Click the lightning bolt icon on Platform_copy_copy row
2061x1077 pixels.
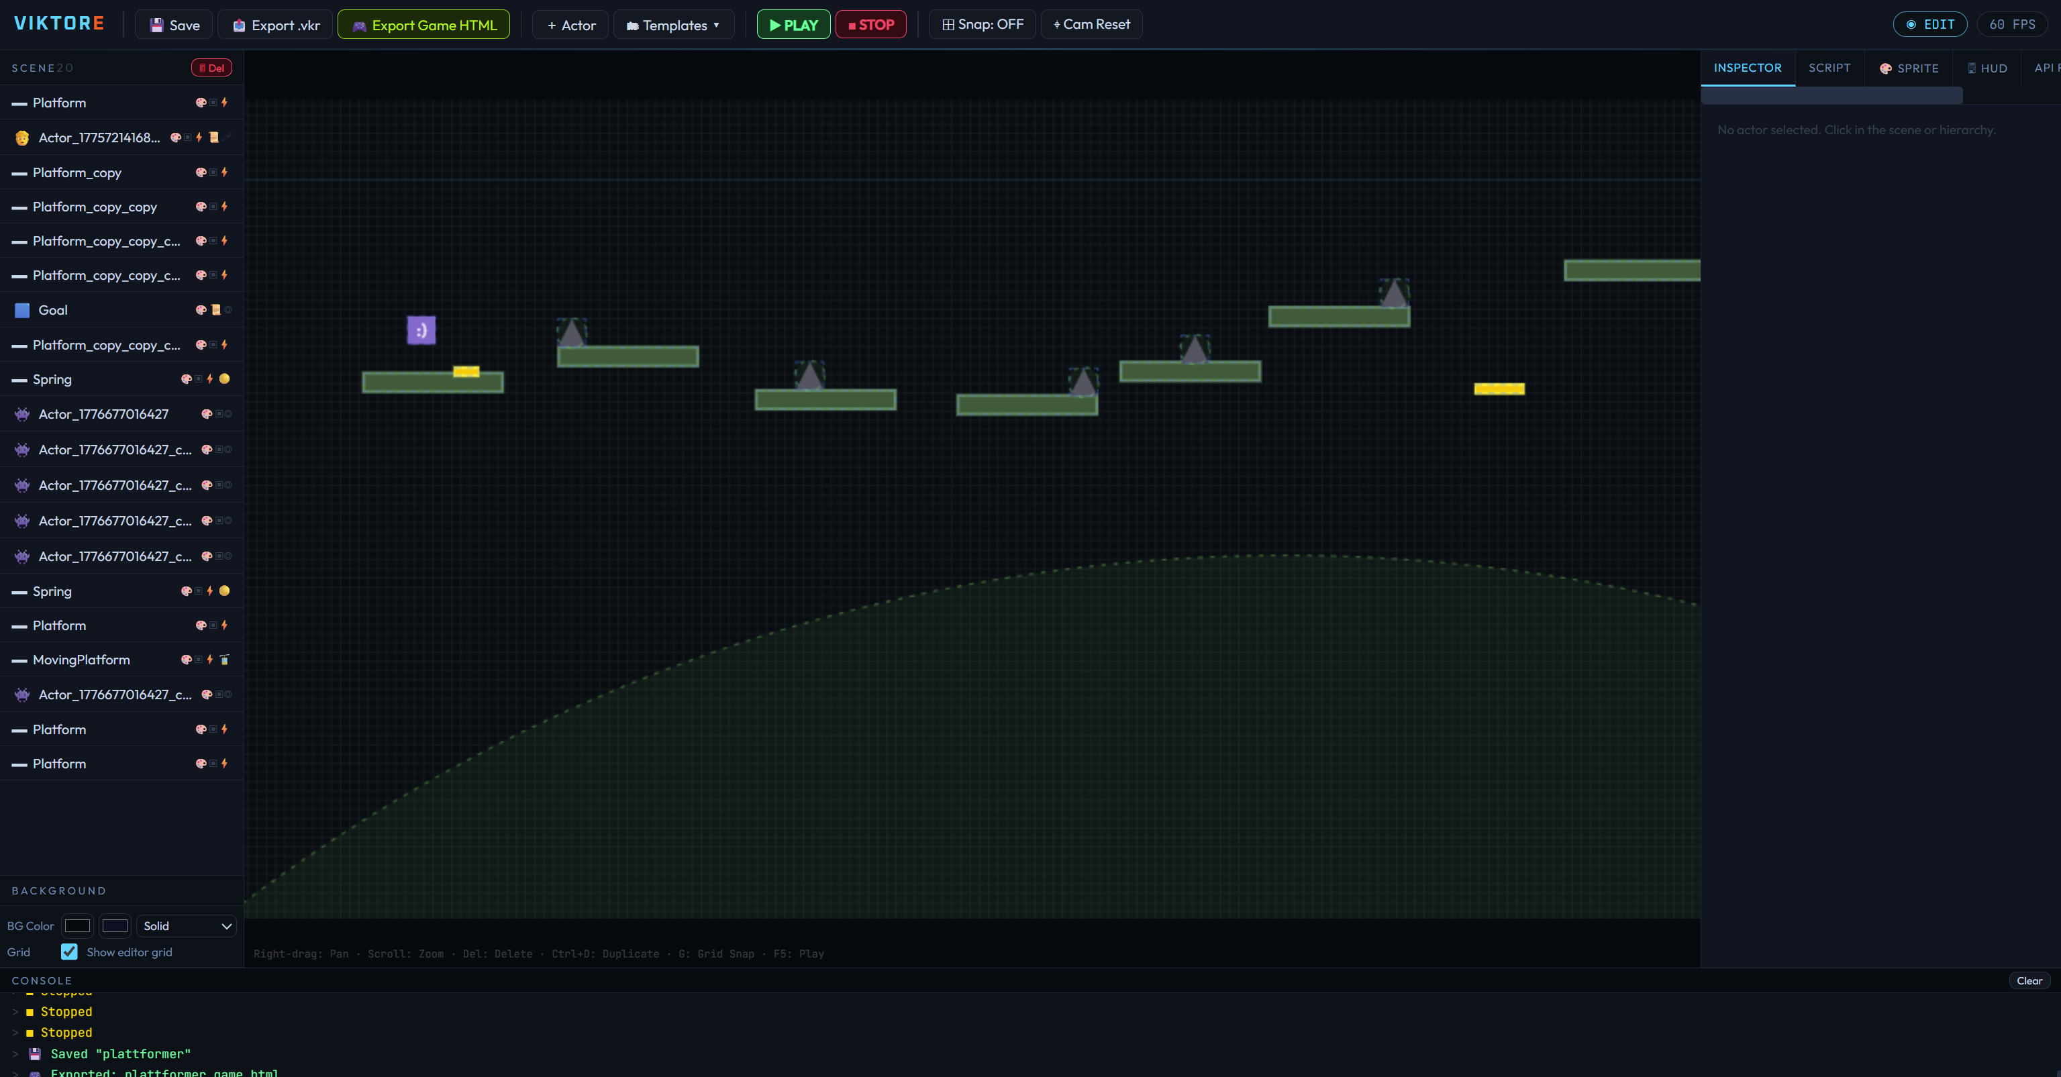[x=225, y=207]
